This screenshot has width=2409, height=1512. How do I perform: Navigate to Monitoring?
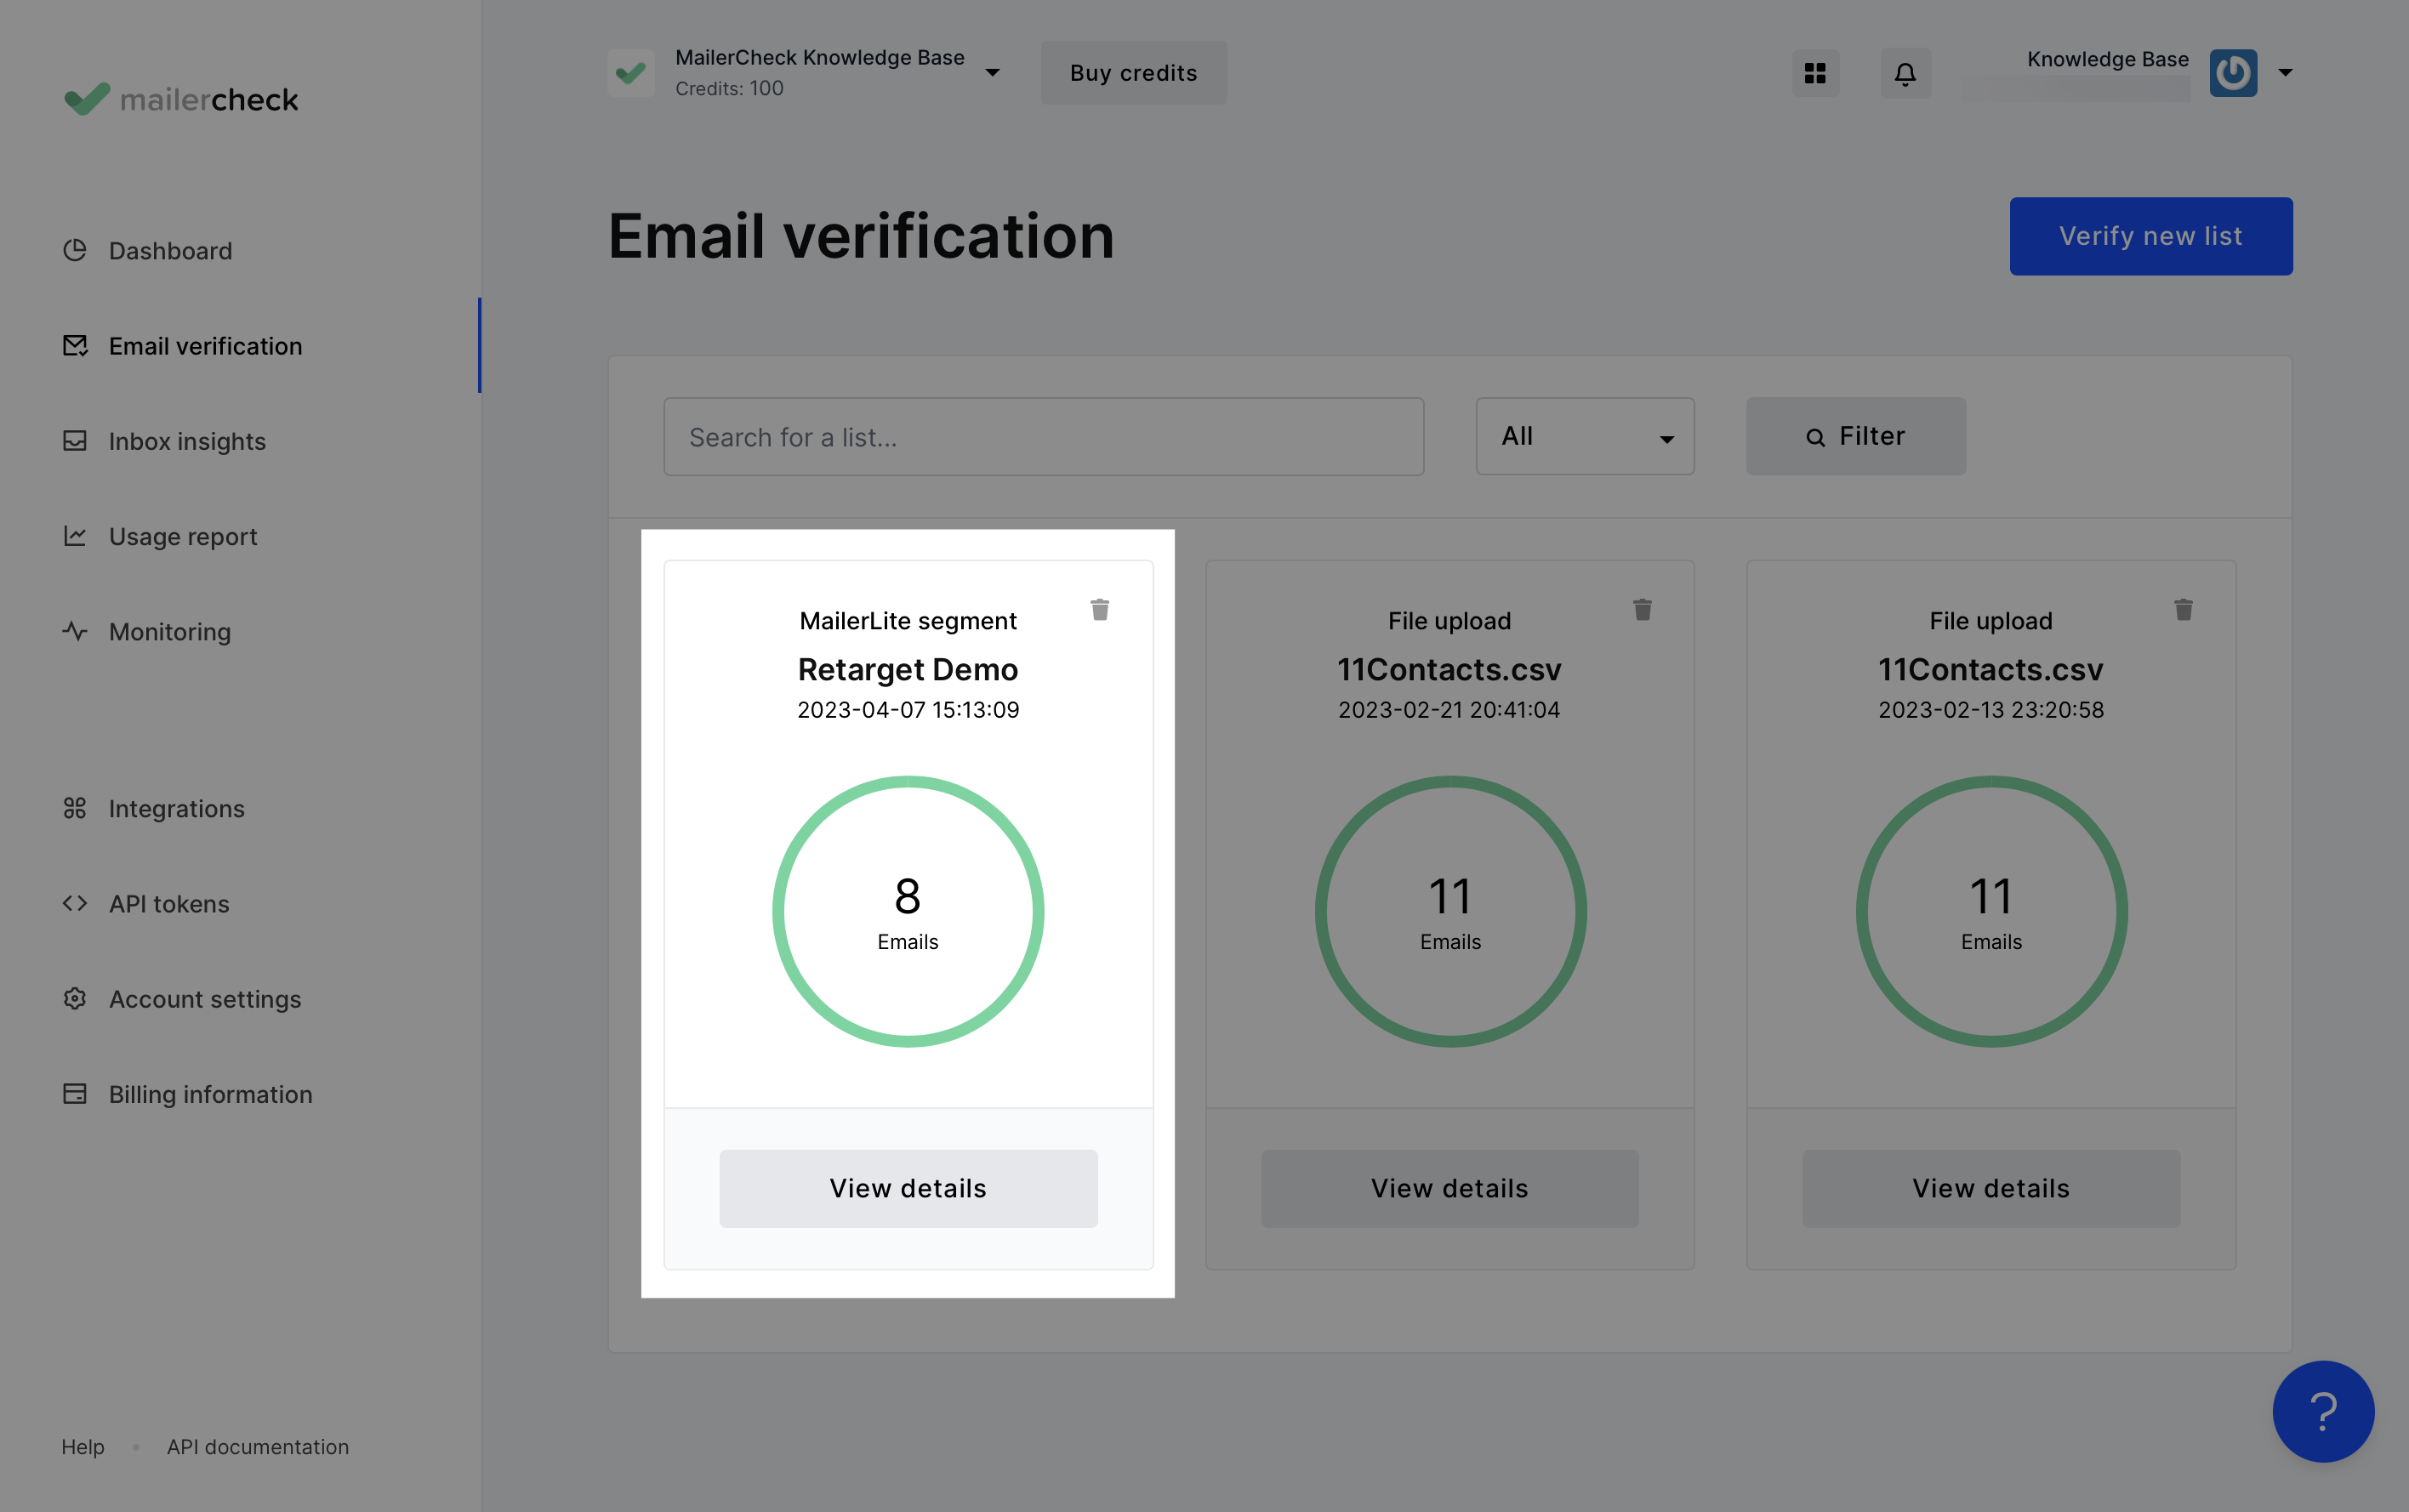(x=169, y=632)
